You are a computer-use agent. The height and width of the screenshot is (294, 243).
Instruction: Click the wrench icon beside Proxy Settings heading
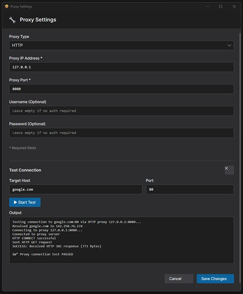[x=12, y=20]
